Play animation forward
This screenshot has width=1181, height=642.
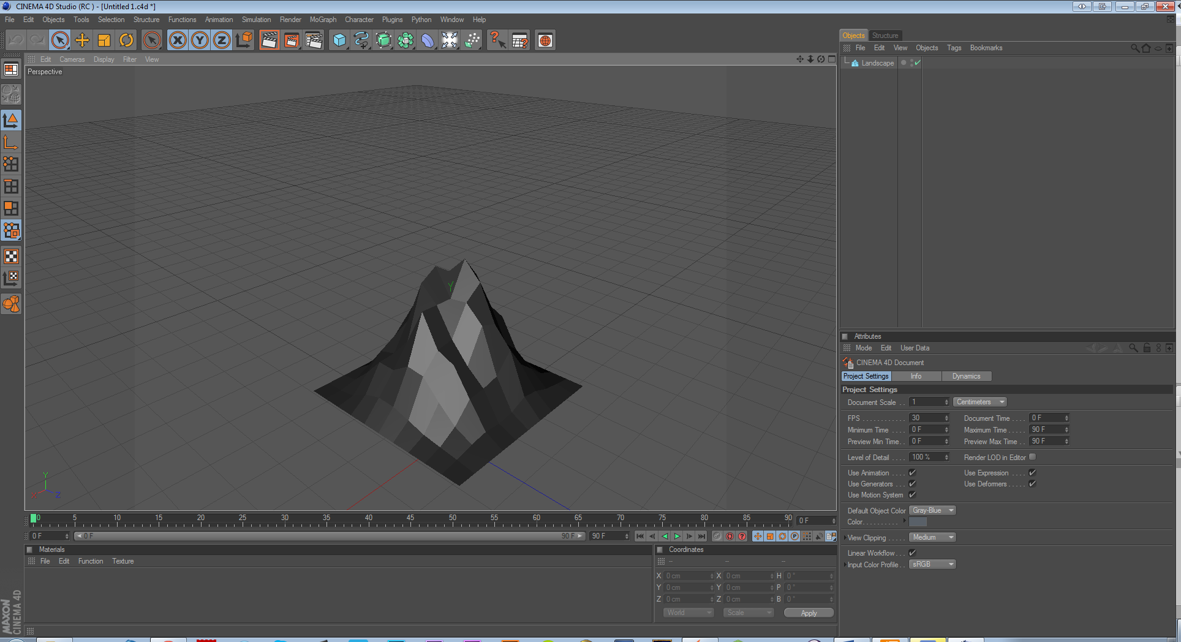677,536
